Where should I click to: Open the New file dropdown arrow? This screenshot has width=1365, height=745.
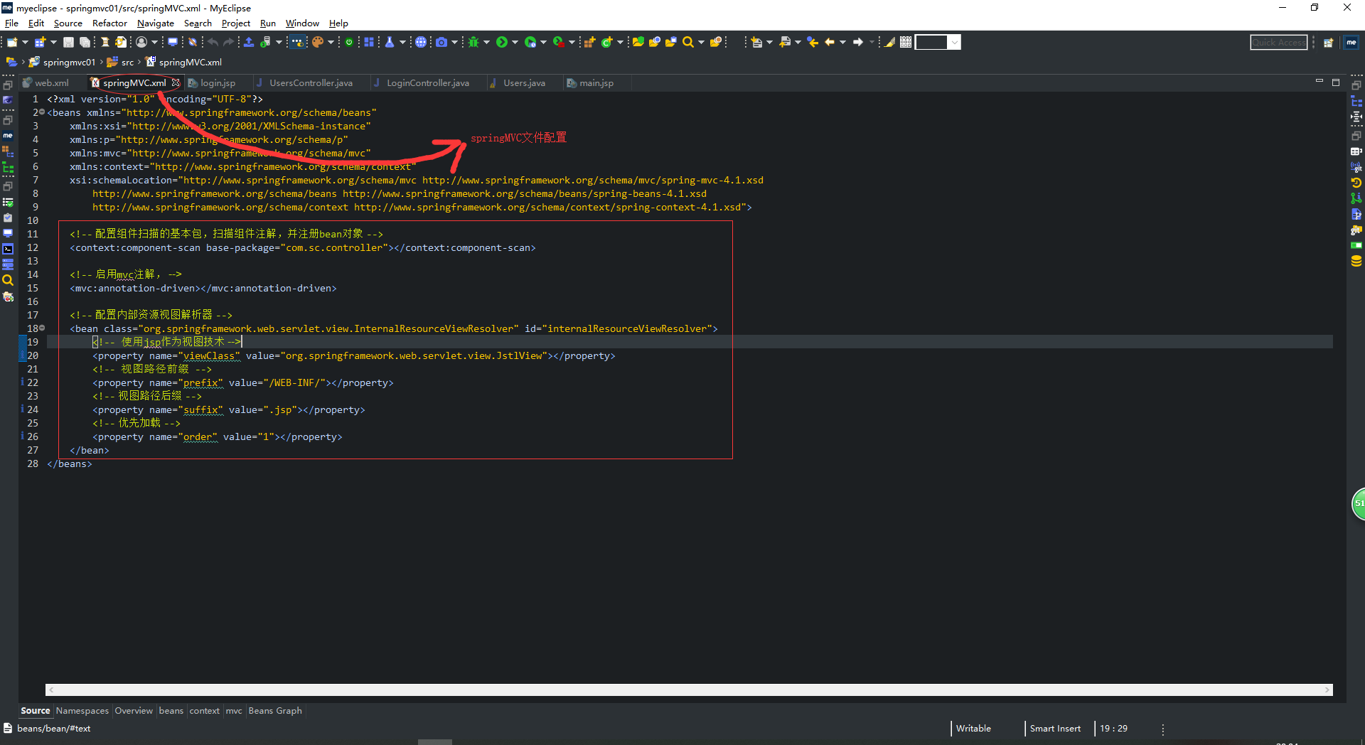tap(24, 43)
